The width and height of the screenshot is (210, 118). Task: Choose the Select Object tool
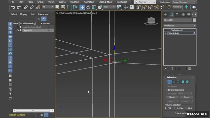pyautogui.click(x=57, y=7)
